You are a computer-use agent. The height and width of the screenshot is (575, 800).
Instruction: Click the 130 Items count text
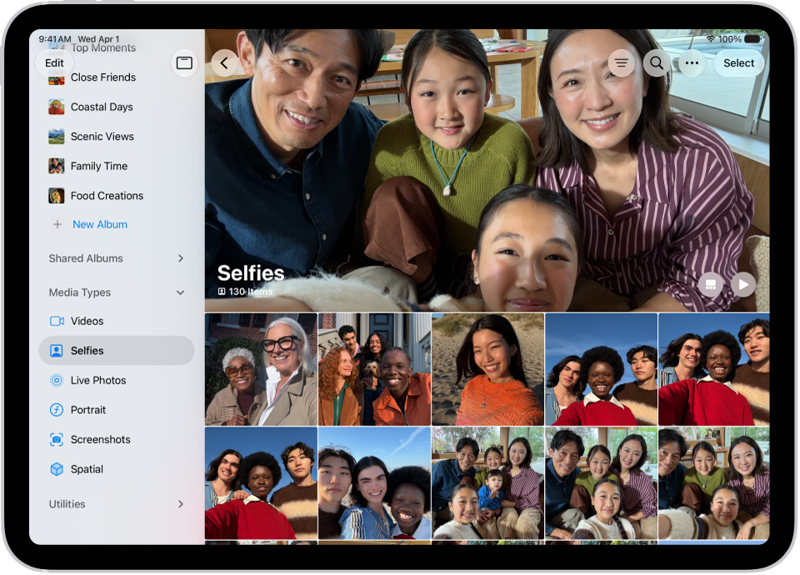[x=250, y=292]
